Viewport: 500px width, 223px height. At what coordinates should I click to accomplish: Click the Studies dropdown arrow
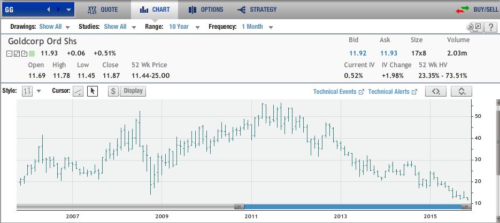click(x=134, y=28)
